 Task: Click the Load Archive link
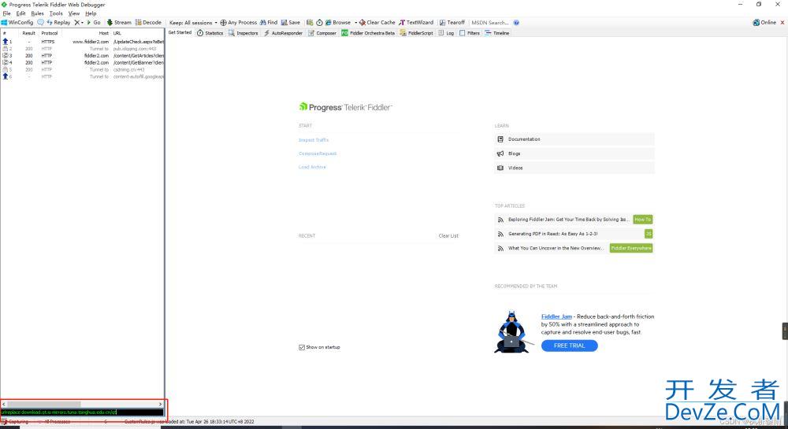pos(312,167)
